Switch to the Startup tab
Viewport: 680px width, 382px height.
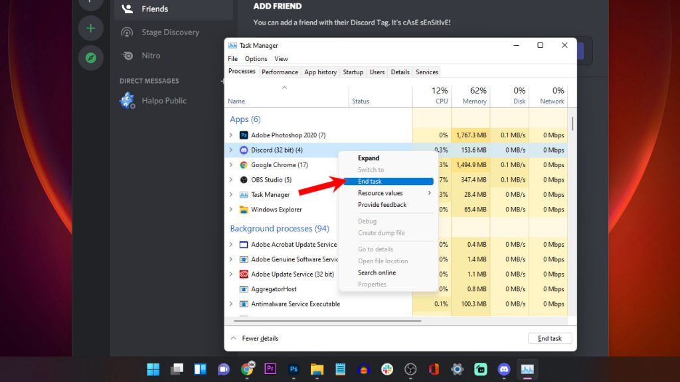[x=353, y=72]
